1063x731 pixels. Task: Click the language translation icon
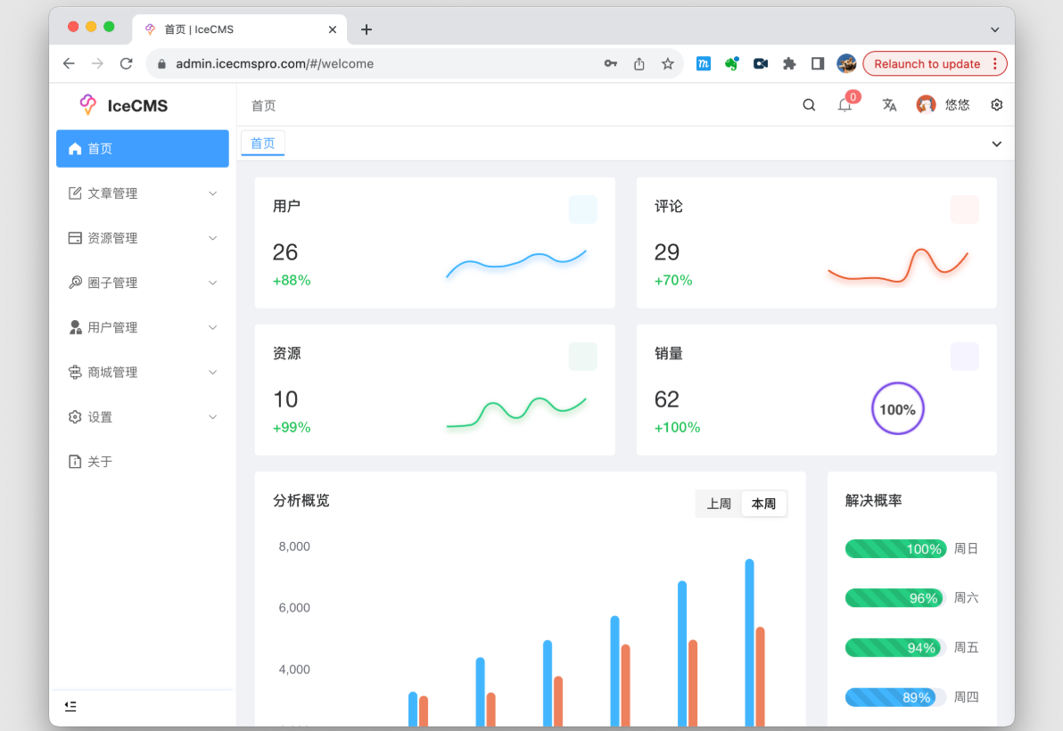pyautogui.click(x=889, y=104)
